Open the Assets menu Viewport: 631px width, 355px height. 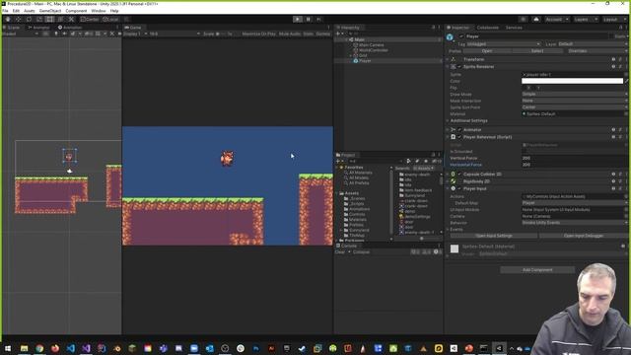(x=29, y=11)
